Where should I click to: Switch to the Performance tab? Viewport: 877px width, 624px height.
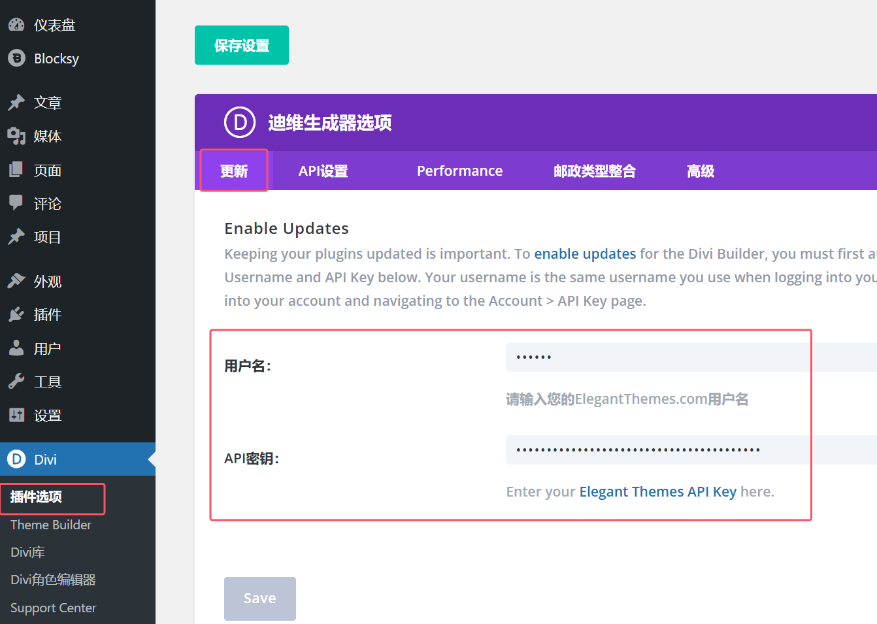(460, 171)
